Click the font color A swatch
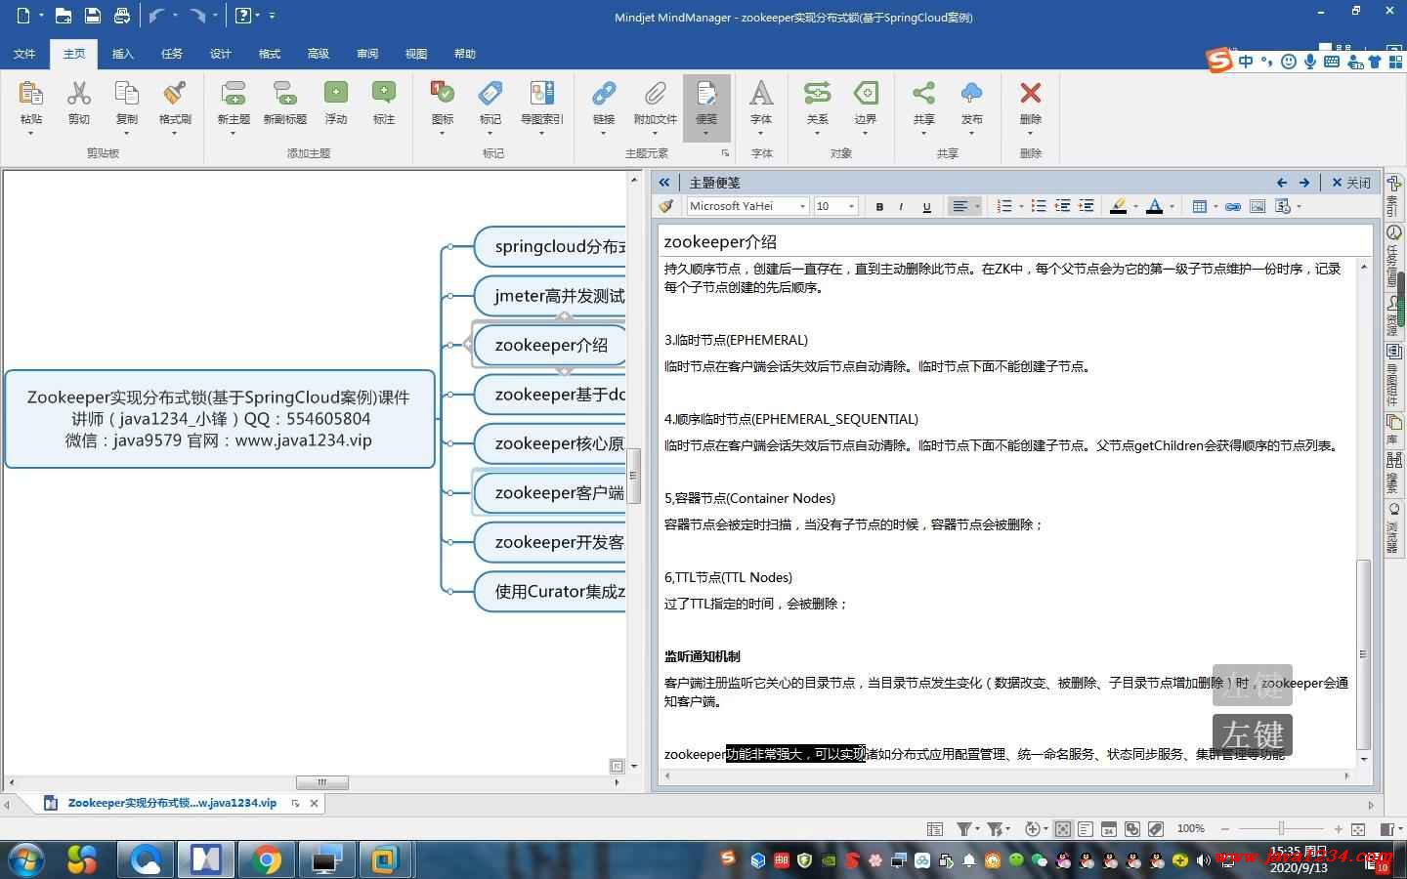 point(1155,206)
